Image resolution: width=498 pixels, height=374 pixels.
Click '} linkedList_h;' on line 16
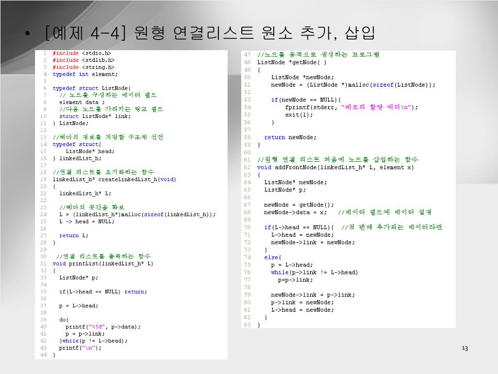(x=77, y=158)
